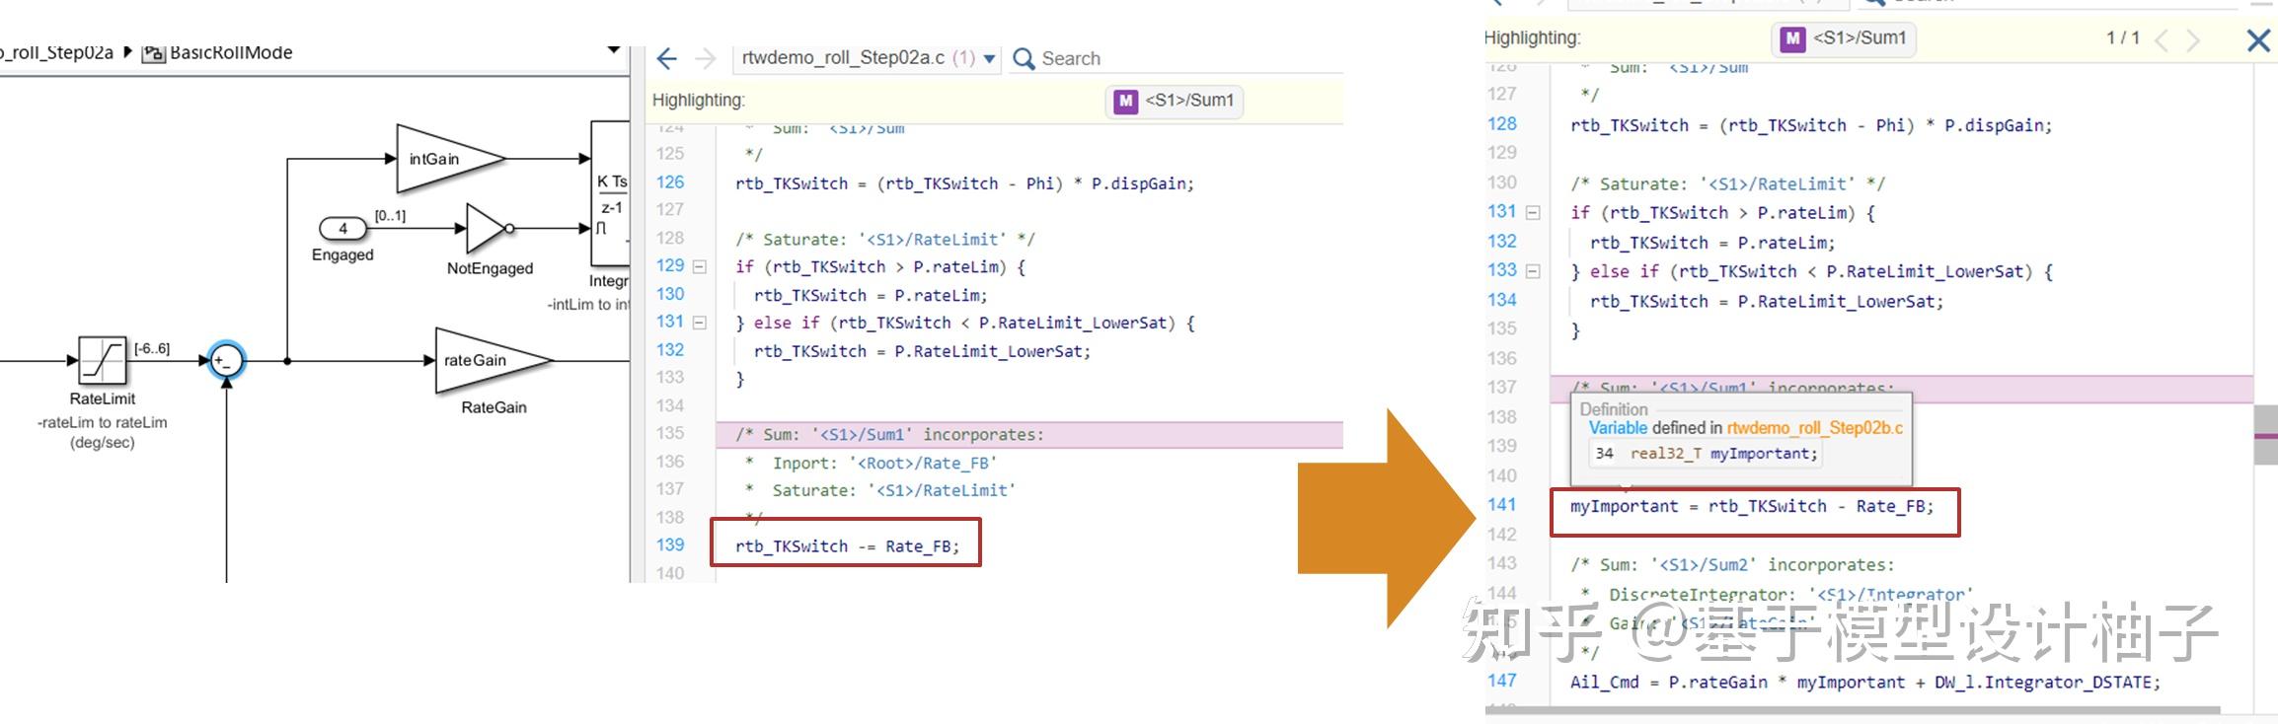Image resolution: width=2278 pixels, height=724 pixels.
Task: Click line number 139 in the left code pane
Action: 670,545
